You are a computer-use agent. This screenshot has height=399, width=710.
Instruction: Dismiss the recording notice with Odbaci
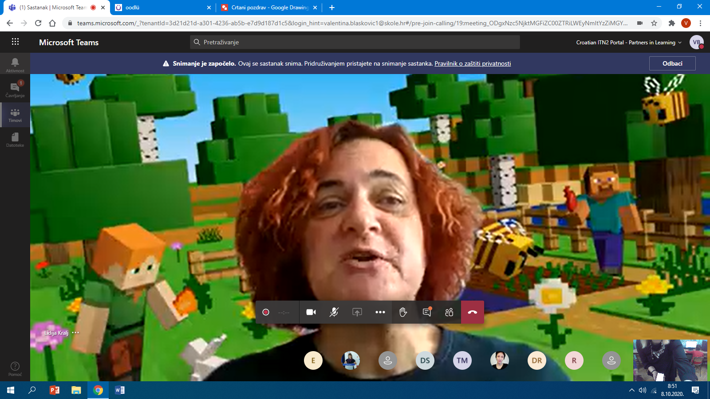672,63
